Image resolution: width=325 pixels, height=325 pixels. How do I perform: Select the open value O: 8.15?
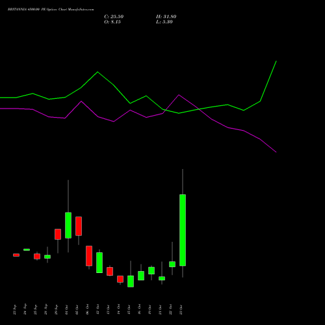tap(112, 22)
